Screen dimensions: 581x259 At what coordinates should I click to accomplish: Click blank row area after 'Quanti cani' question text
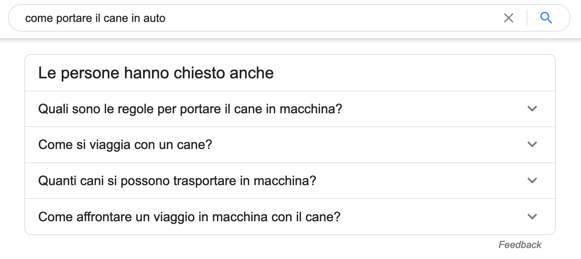click(x=418, y=180)
